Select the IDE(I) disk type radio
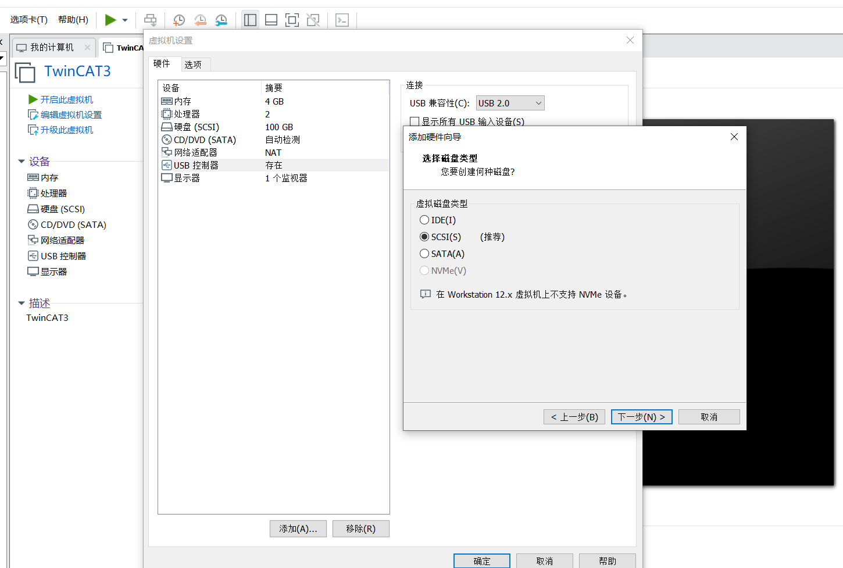The height and width of the screenshot is (568, 843). coord(424,220)
